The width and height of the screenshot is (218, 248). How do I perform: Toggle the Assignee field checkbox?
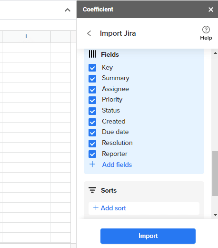(92, 90)
